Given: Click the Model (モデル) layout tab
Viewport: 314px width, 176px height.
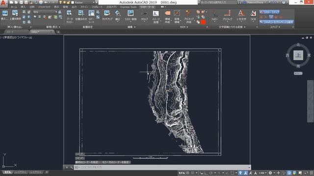Looking at the screenshot, I should click(8, 172).
